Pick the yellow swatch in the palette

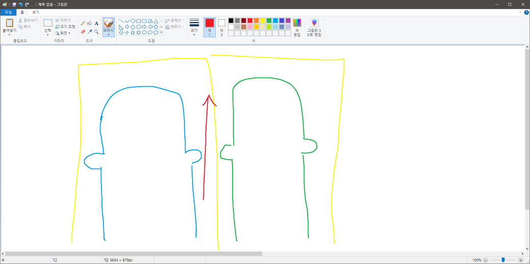[263, 20]
